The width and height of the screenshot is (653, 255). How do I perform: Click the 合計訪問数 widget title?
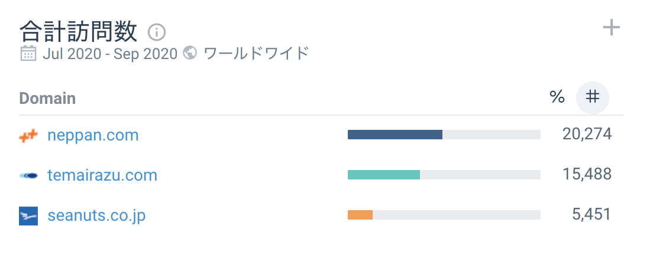[78, 31]
